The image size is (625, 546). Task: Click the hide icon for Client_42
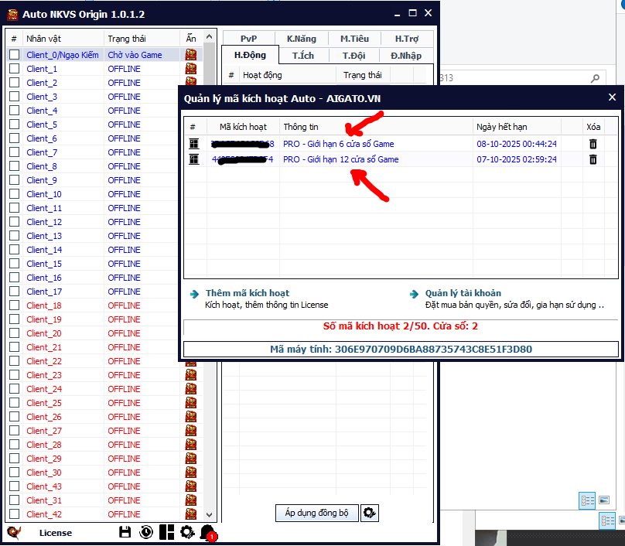pyautogui.click(x=191, y=514)
